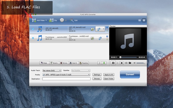The image size is (173, 108).
Task: Pause the preview playback
Action: point(113,63)
